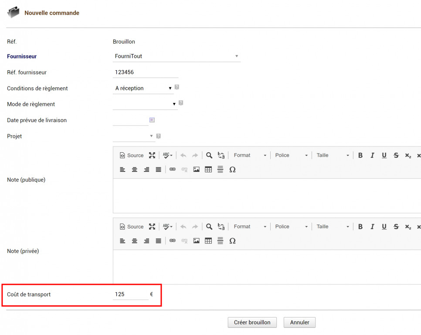Click the Coût de transport input field

[x=130, y=294]
